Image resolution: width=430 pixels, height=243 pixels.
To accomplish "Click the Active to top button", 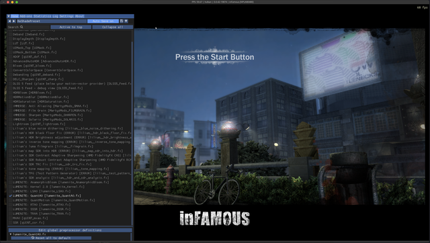I will coord(71,27).
